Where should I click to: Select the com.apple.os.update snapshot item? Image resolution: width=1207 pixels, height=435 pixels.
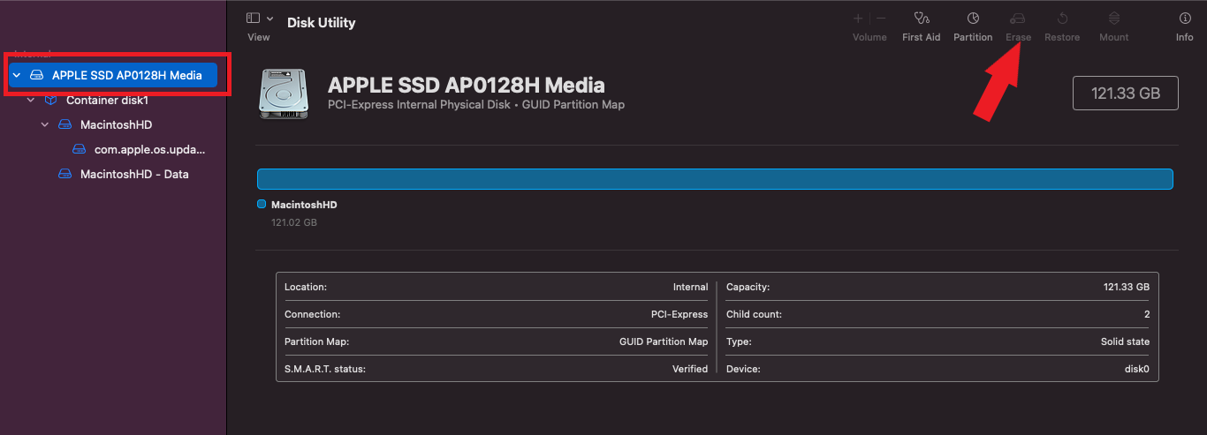(x=148, y=150)
